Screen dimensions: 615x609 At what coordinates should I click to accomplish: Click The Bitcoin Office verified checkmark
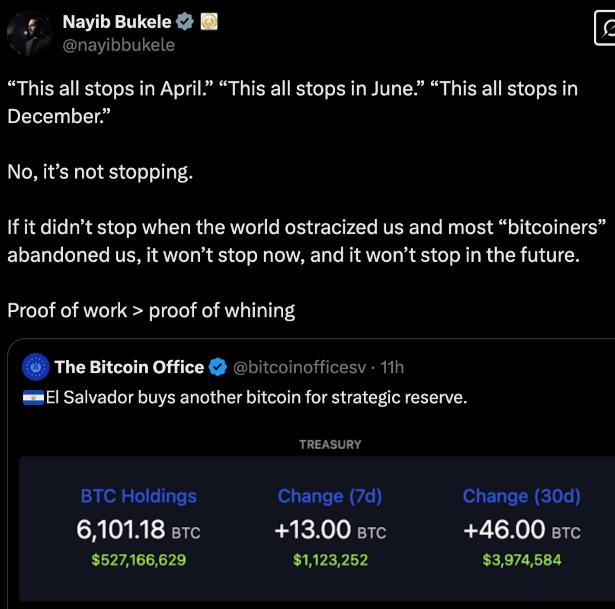pos(218,367)
